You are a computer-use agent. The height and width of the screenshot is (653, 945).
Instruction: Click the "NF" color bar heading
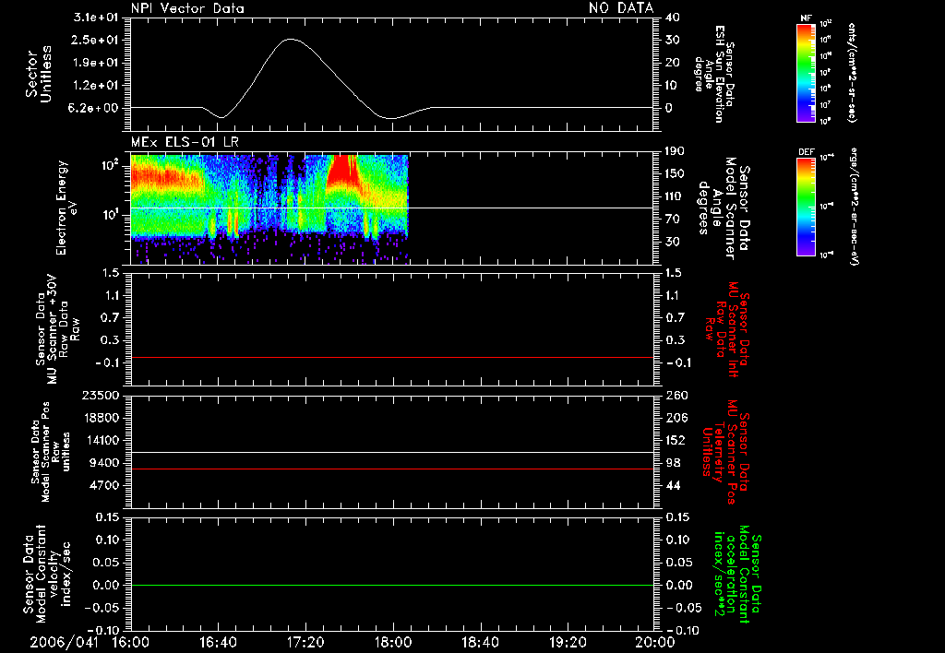pos(806,18)
